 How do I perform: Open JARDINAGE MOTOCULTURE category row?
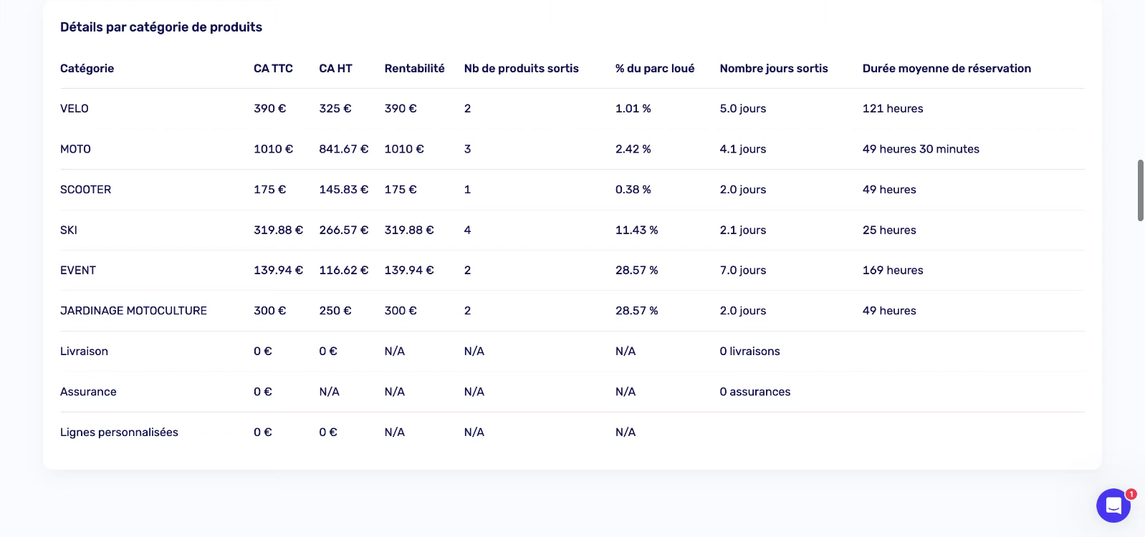(x=572, y=311)
